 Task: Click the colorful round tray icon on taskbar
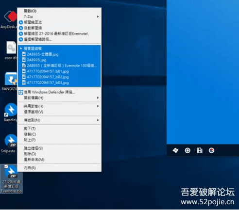(211, 150)
